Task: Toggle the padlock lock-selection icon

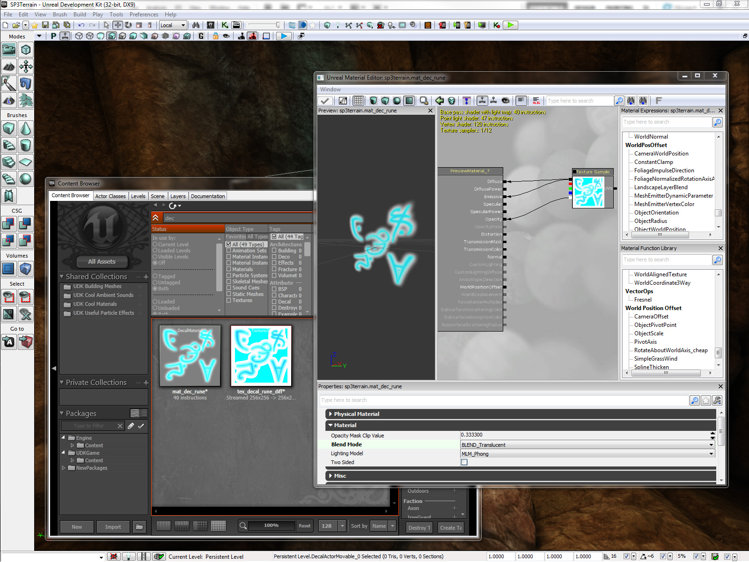Action: tap(215, 36)
